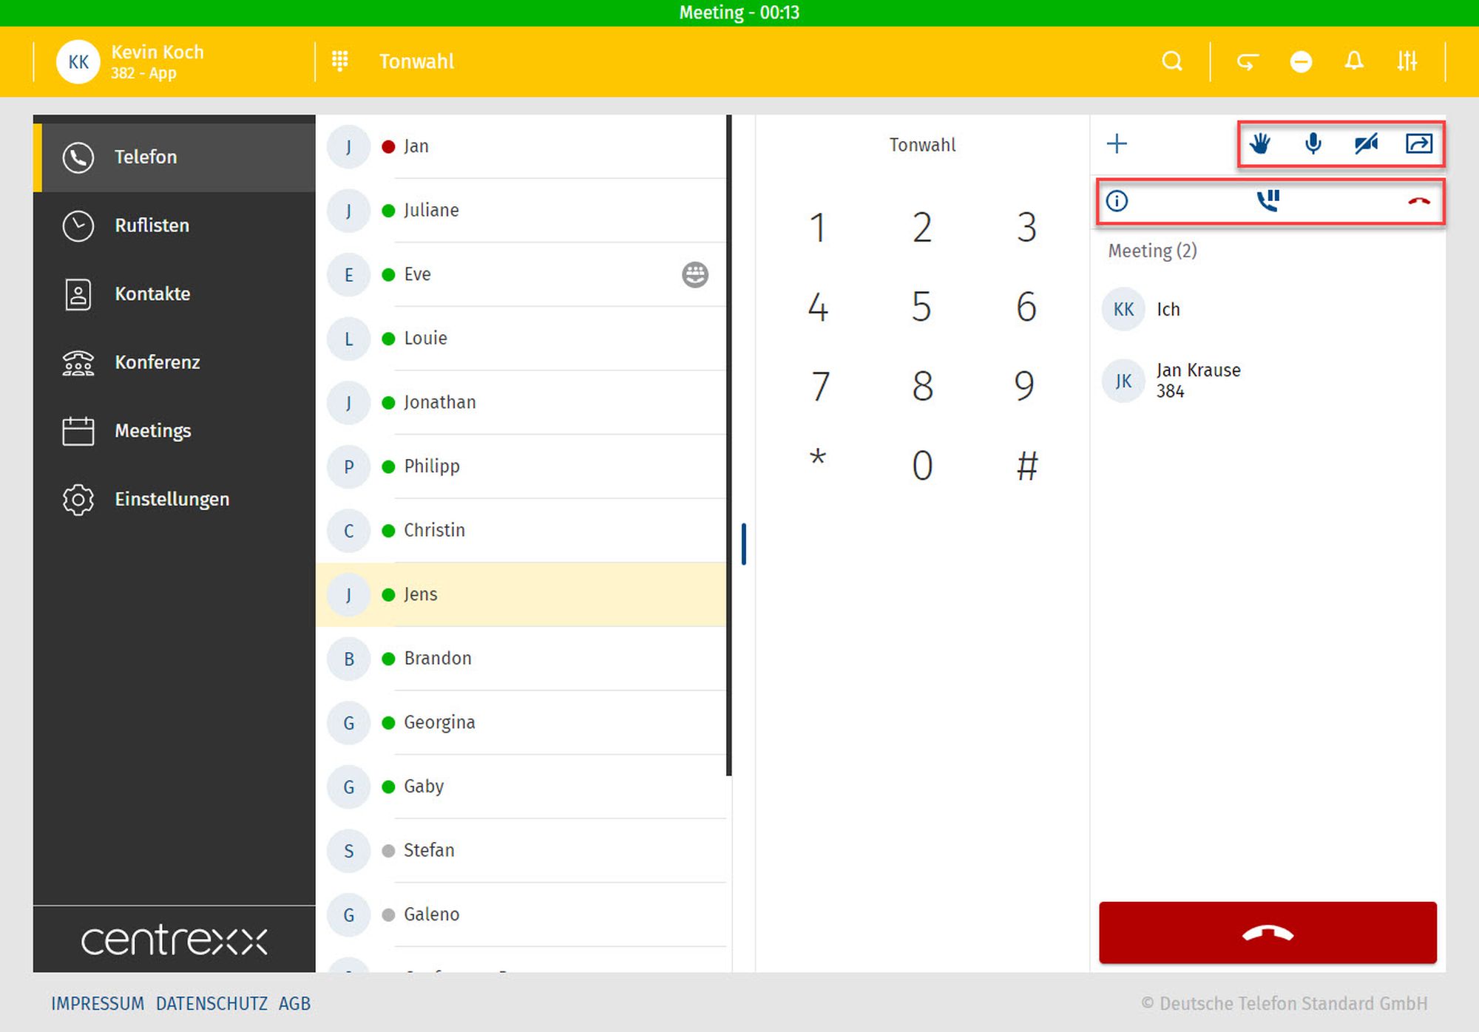Screen dimensions: 1479x1032
Task: Open call forwarding arrow icon
Action: pyautogui.click(x=1248, y=61)
